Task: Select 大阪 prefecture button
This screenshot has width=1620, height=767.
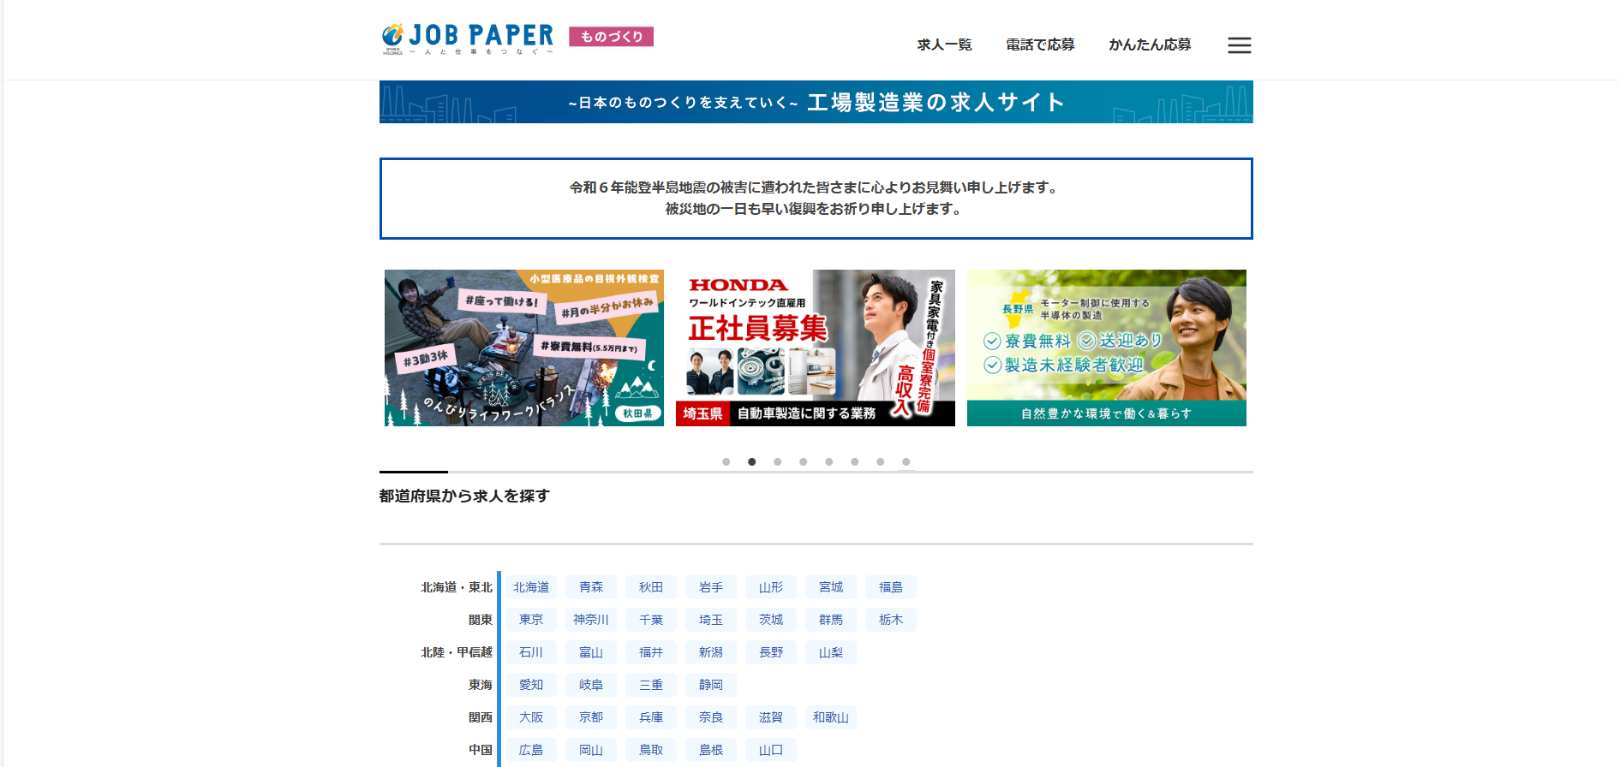Action: click(531, 717)
